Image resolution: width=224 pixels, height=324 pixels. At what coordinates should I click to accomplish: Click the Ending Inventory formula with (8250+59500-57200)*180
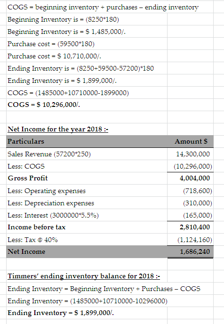coord(81,68)
